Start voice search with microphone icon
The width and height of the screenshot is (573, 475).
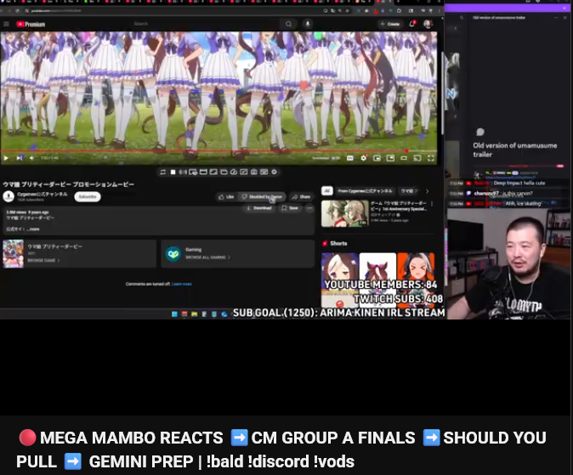(x=308, y=24)
